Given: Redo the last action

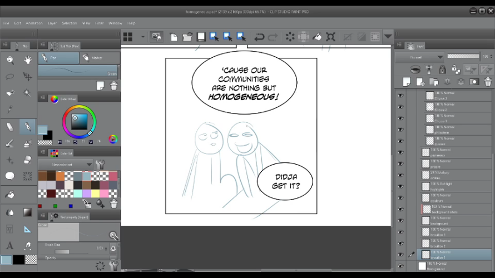Looking at the screenshot, I should pyautogui.click(x=273, y=37).
